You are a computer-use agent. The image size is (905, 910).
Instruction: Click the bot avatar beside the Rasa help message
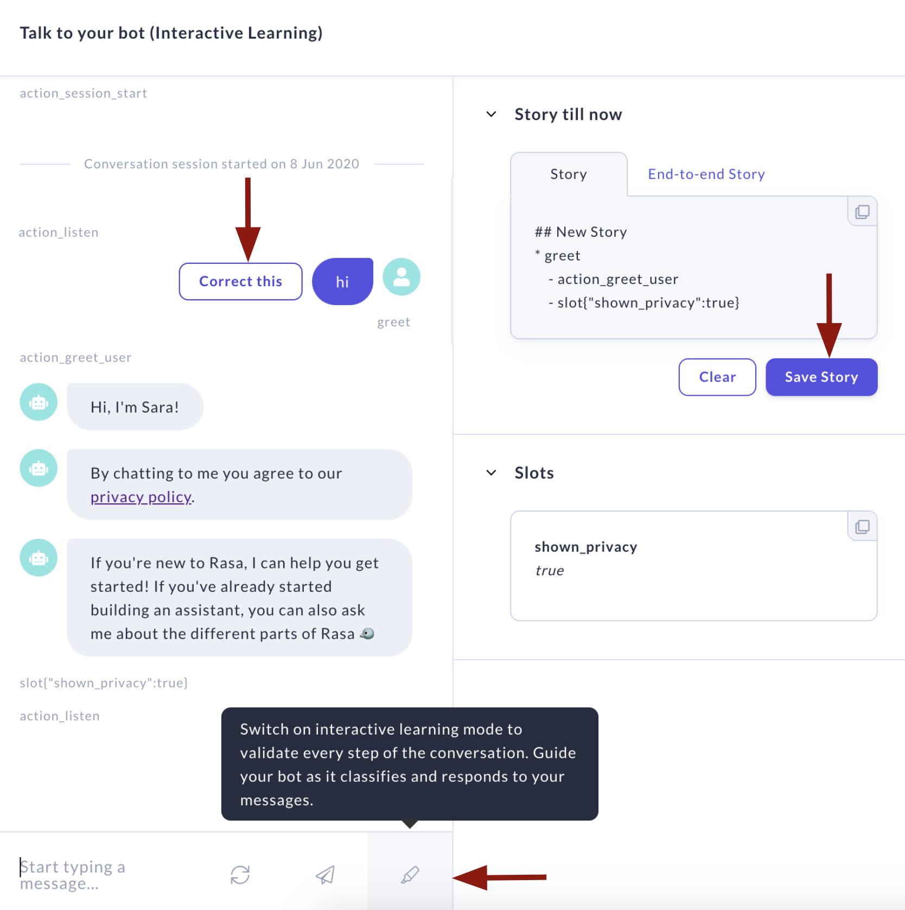coord(38,557)
